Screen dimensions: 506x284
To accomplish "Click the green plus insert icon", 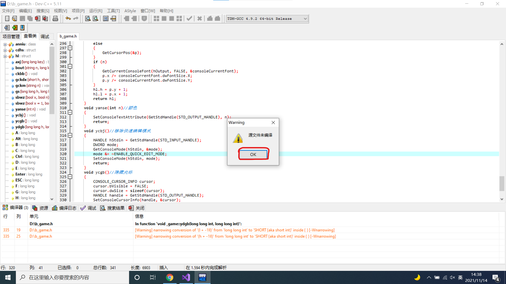I will [15, 28].
